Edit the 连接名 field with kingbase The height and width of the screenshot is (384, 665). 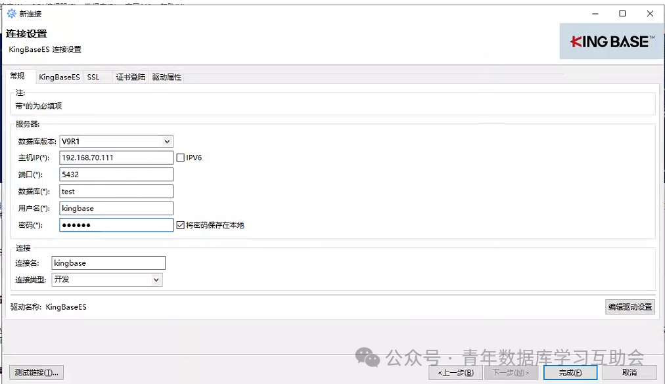click(x=108, y=263)
